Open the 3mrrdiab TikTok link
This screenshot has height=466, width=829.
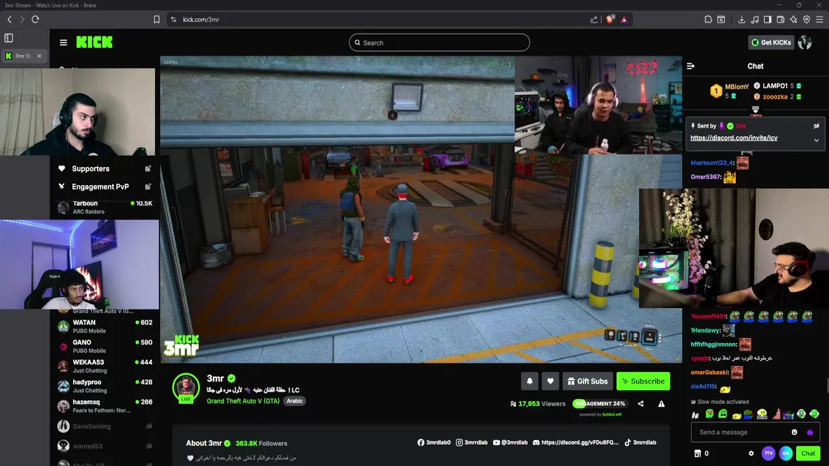640,443
